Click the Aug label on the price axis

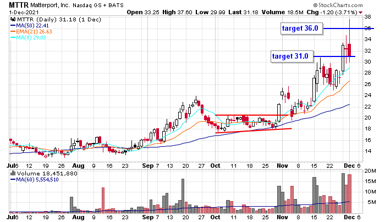point(78,166)
